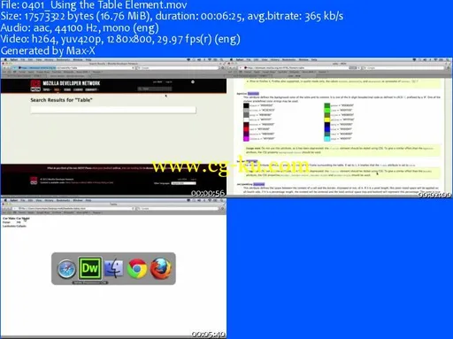Click the language dropdown in the MDN footer
Image resolution: width=453 pixels, height=339 pixels.
point(183,183)
